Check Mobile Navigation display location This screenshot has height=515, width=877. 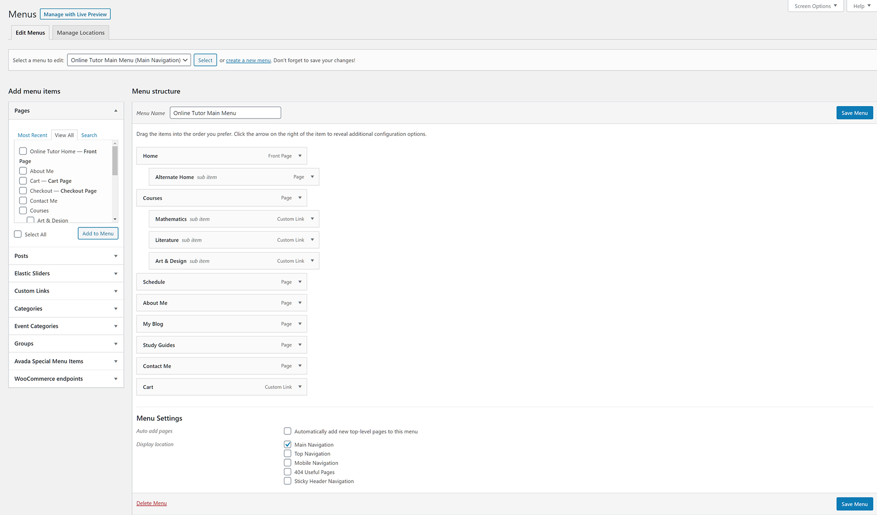pyautogui.click(x=287, y=462)
